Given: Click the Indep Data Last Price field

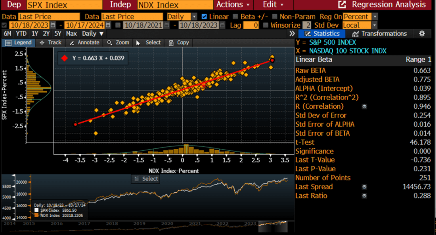Looking at the screenshot, I should [x=132, y=17].
